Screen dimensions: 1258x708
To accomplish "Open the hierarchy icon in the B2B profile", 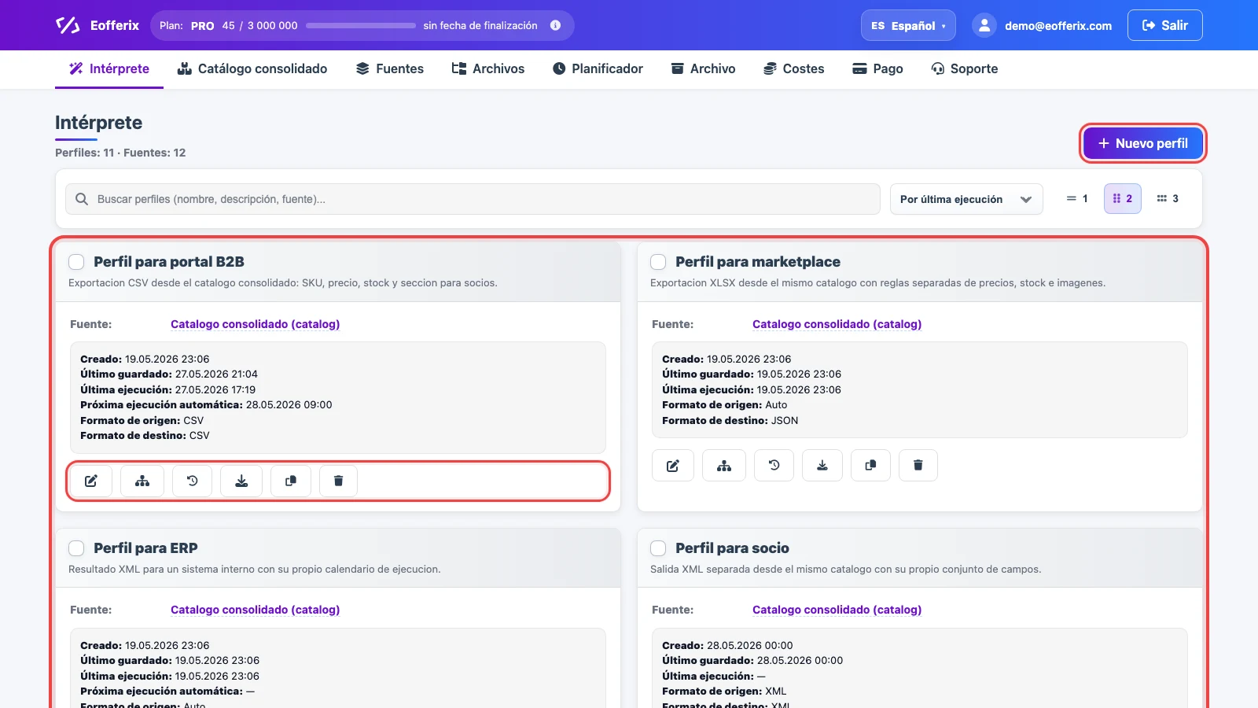I will [x=142, y=481].
